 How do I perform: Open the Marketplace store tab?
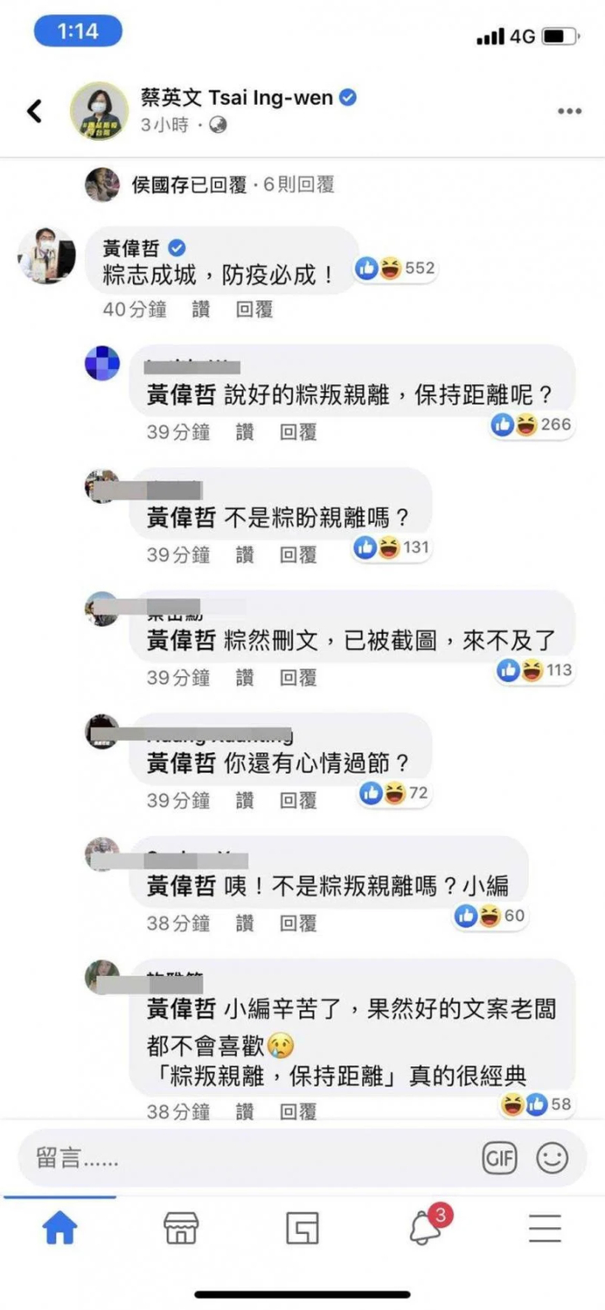181,1228
